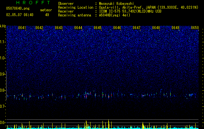Click the 0.8 kHz frequency label
Viewport: 204px width, 129px height.
coord(3,90)
